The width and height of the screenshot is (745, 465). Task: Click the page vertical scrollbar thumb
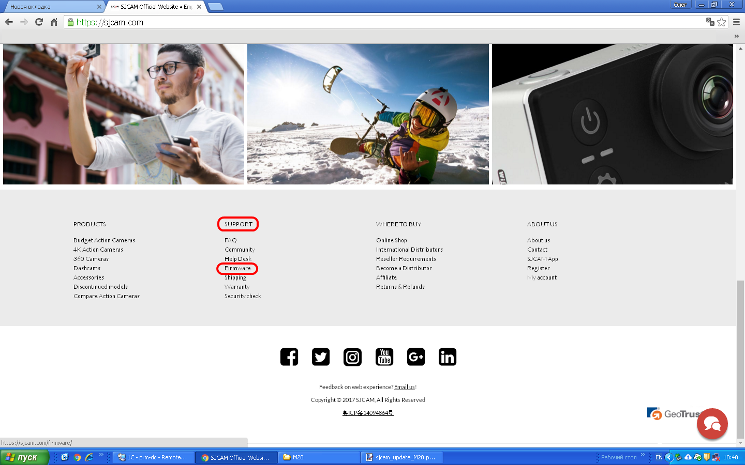click(x=740, y=359)
